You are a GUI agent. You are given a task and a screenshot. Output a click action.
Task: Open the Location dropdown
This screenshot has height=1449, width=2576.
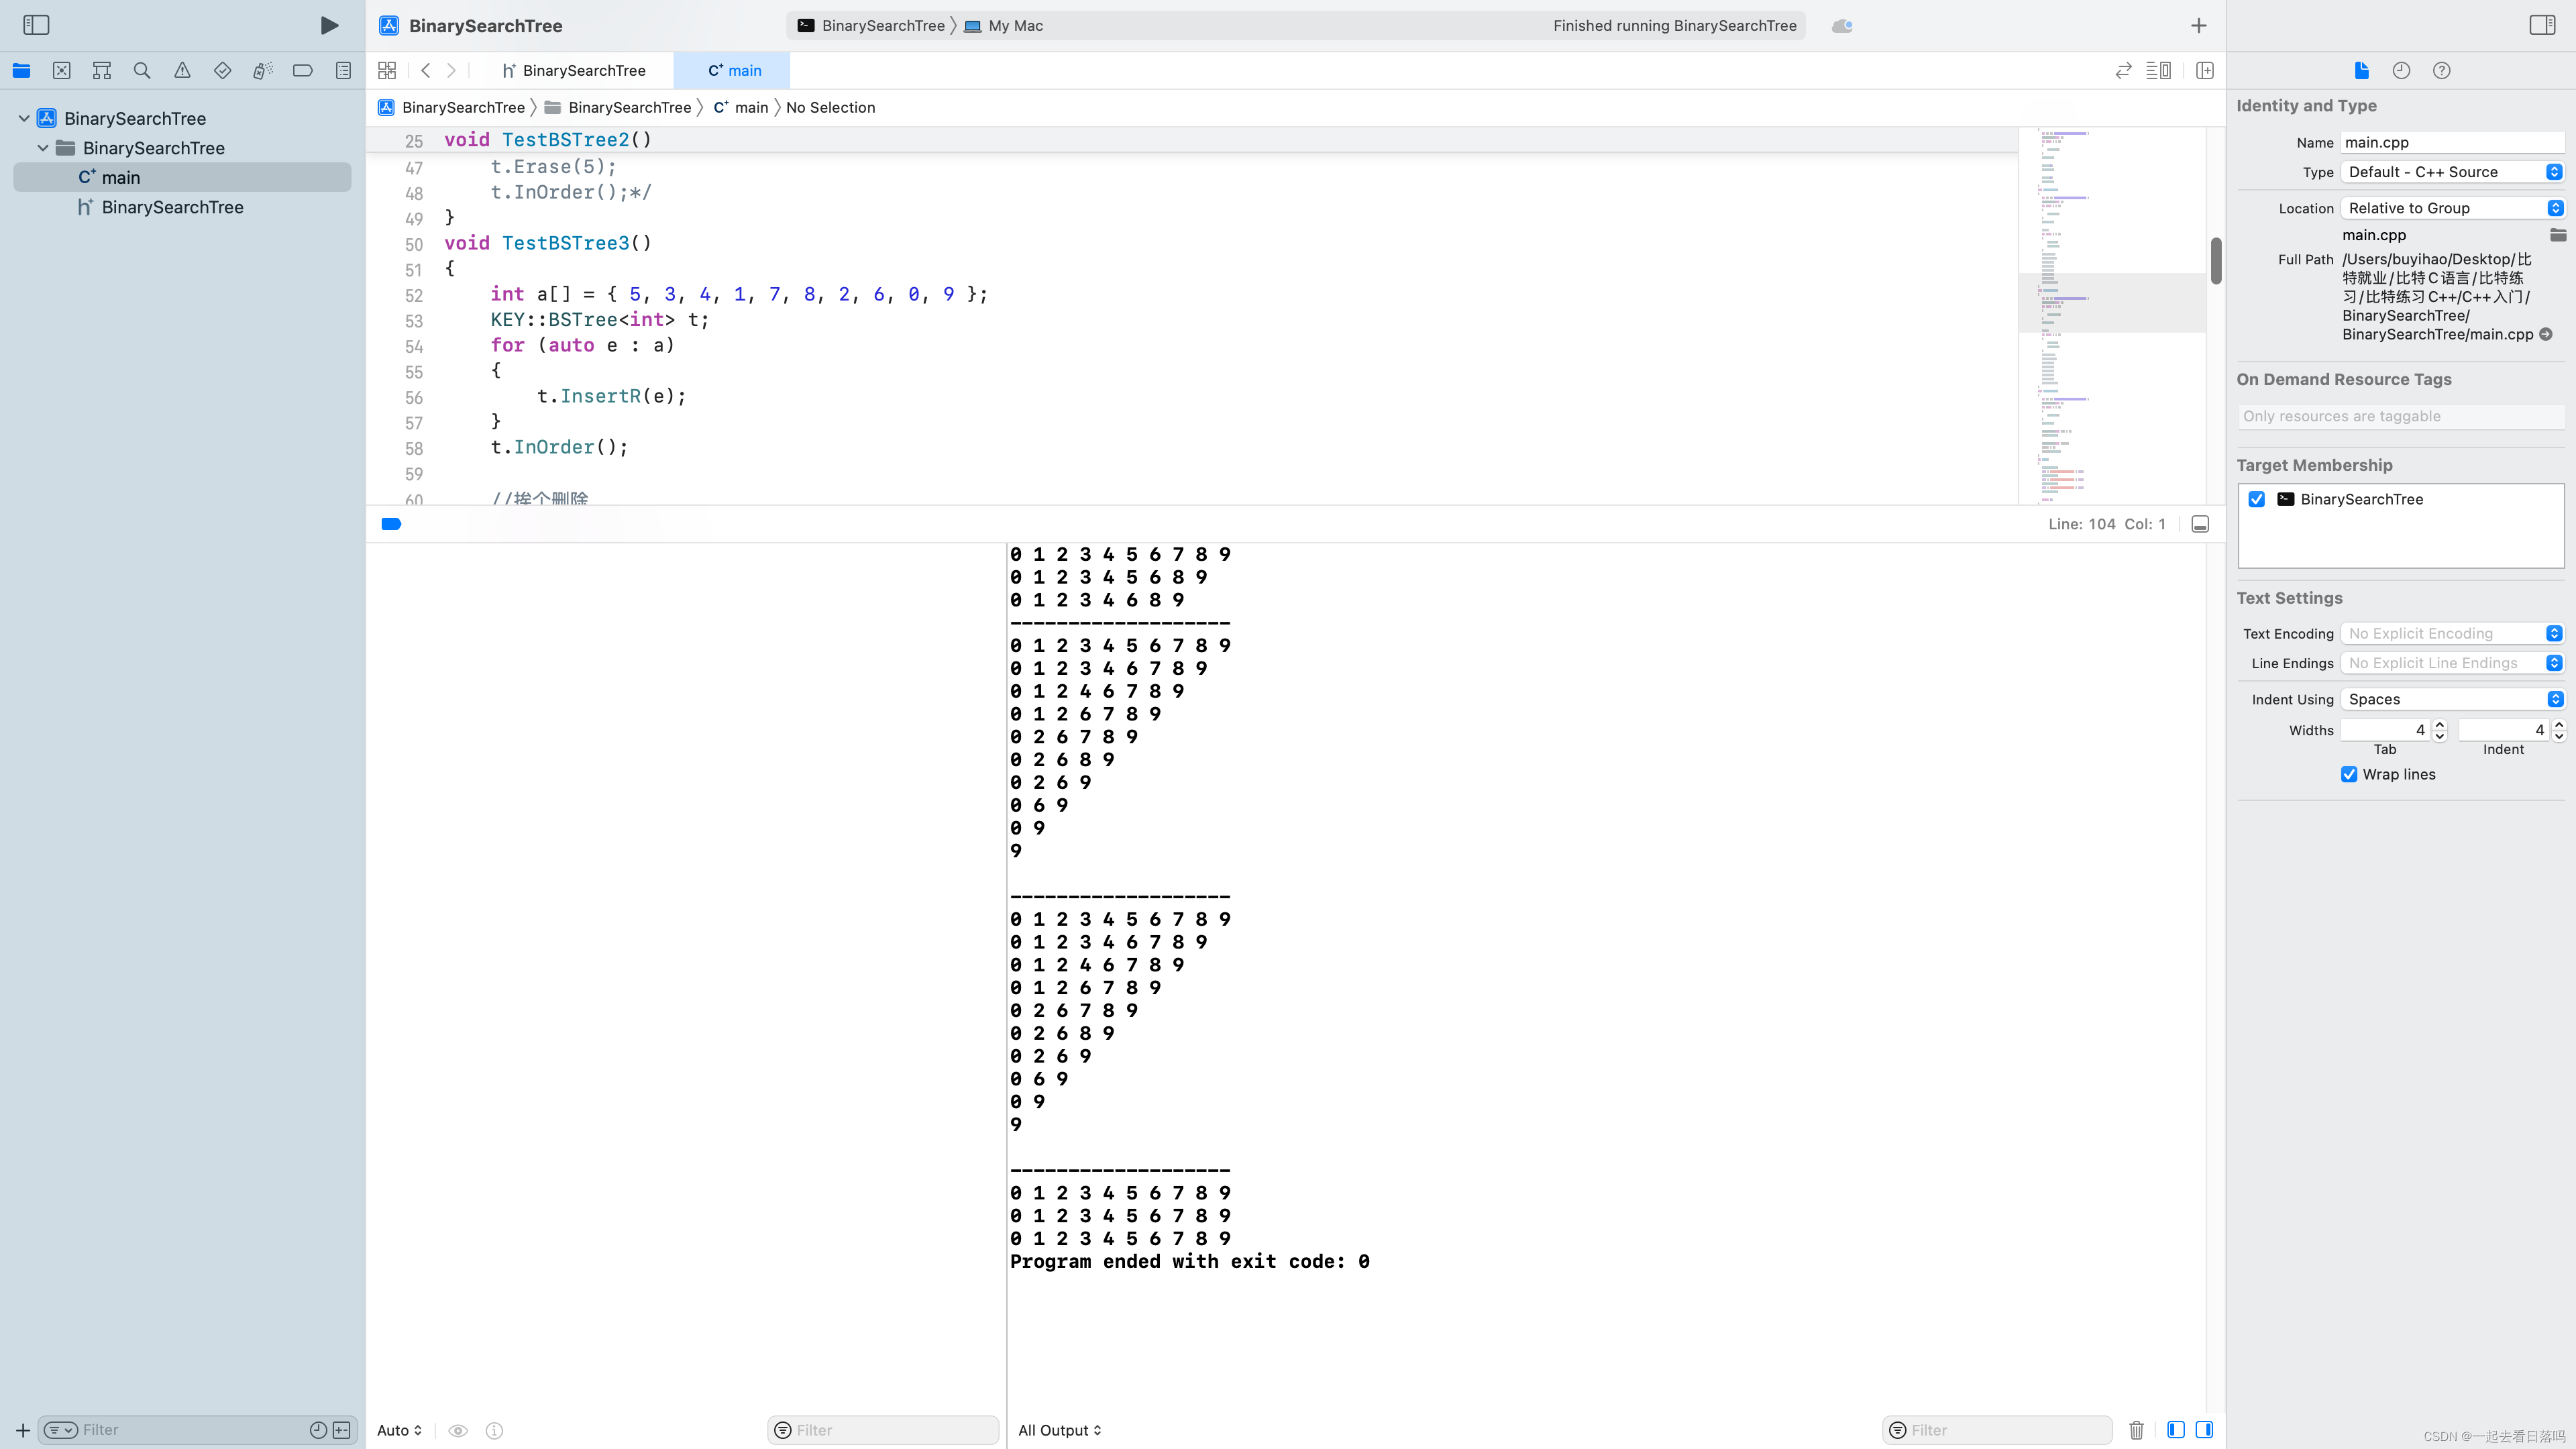pyautogui.click(x=2452, y=208)
